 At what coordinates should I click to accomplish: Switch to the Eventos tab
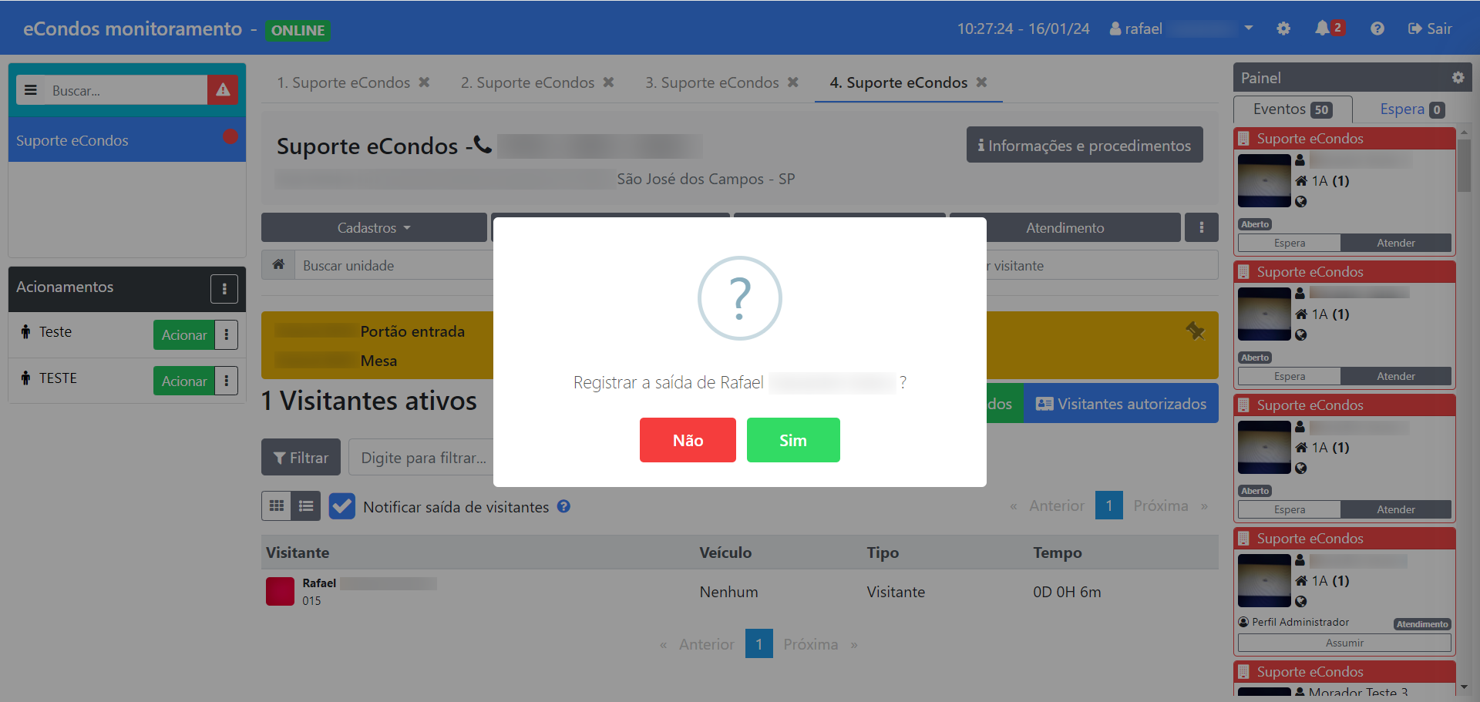(x=1293, y=109)
